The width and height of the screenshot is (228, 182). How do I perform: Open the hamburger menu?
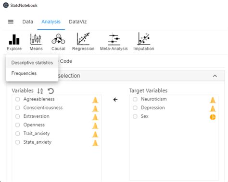click(x=11, y=22)
